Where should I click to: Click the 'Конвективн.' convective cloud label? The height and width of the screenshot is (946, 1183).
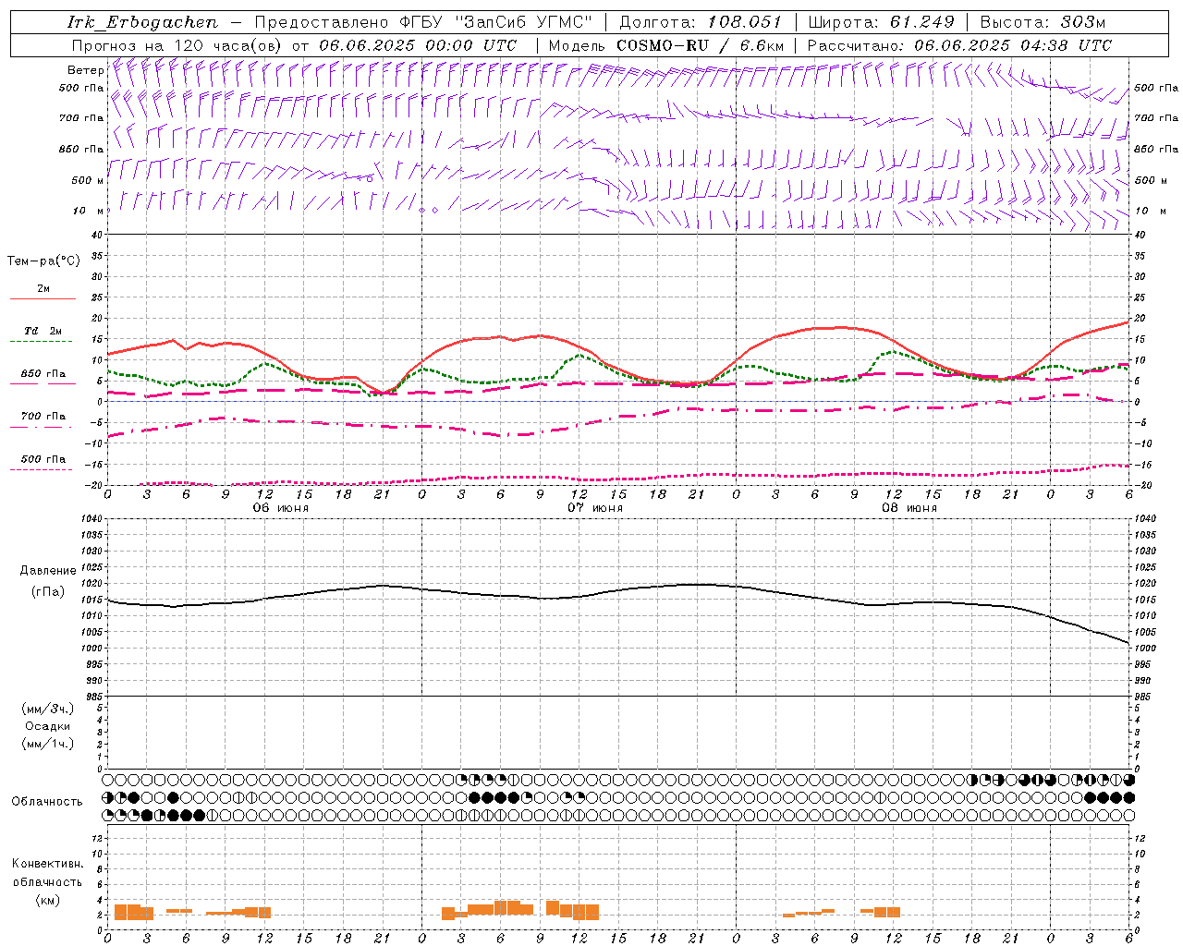coord(48,864)
